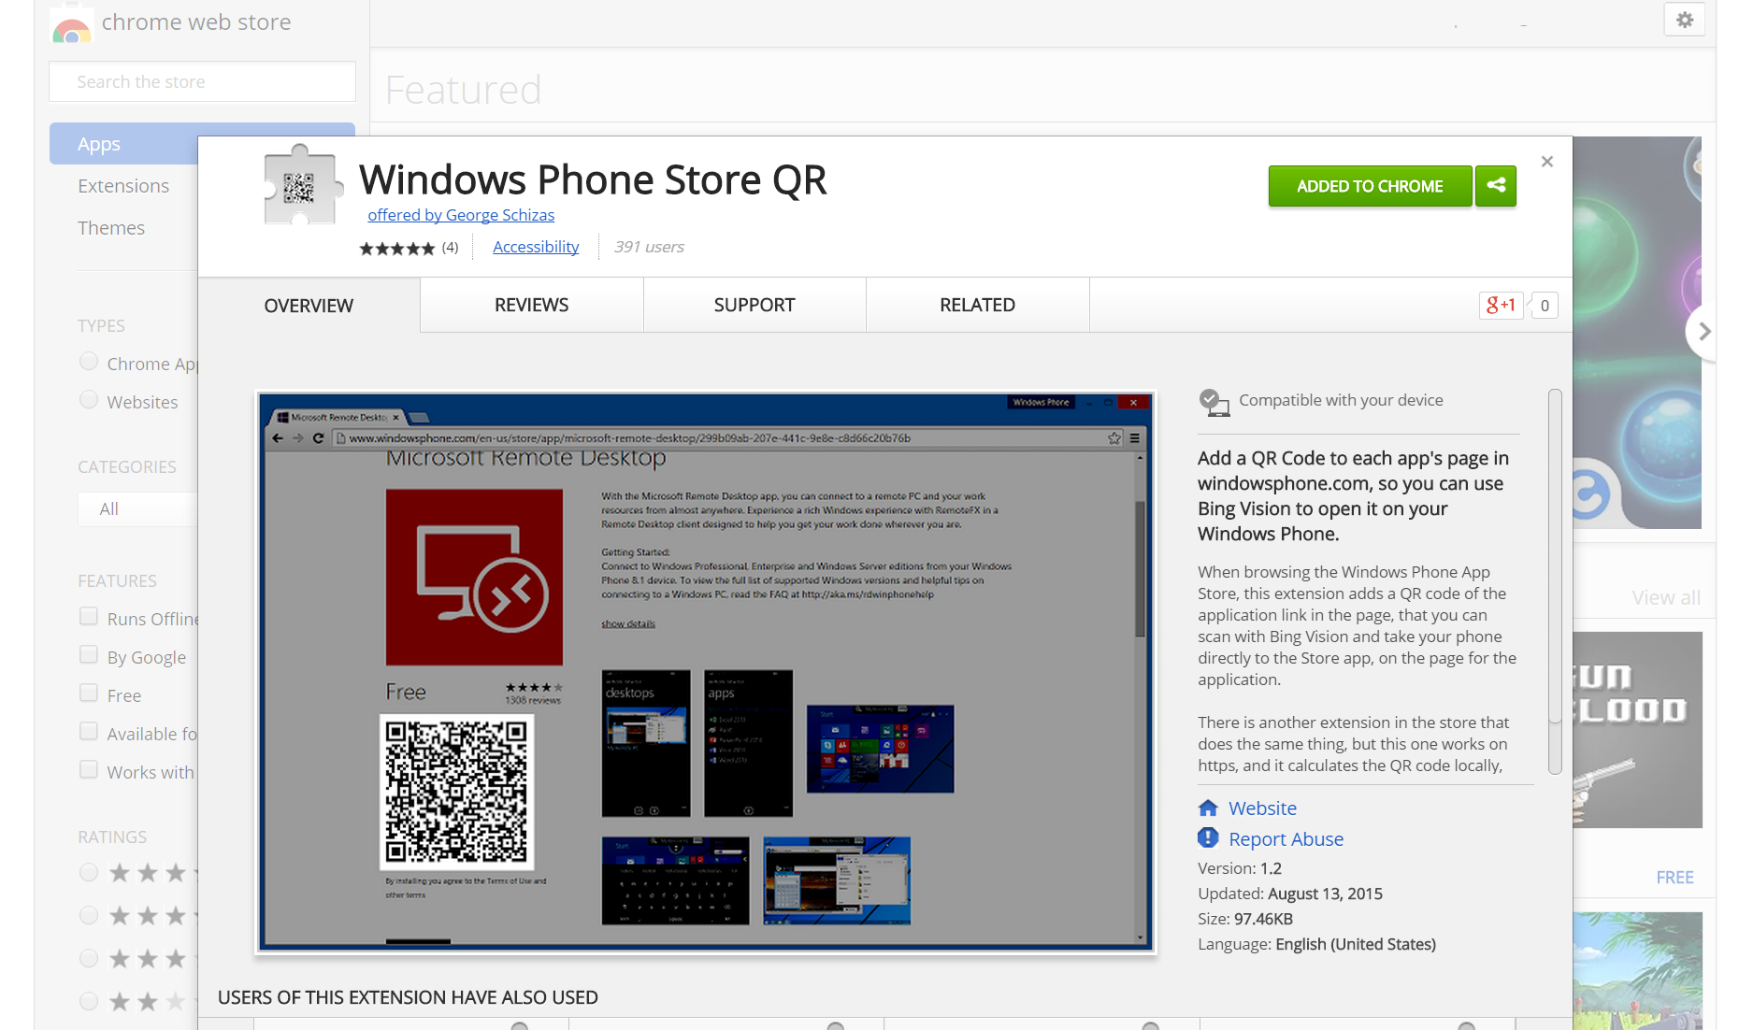Click the gun game thumbnail behind the dialog
Screen dimensions: 1739x1030
[x=1637, y=730]
